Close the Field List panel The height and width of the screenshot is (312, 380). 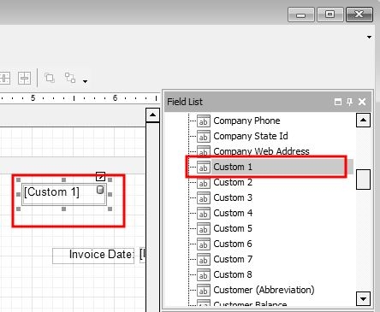coord(362,102)
